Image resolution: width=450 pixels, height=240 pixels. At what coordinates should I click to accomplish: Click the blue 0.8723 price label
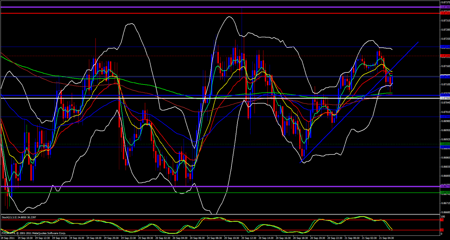click(x=445, y=47)
